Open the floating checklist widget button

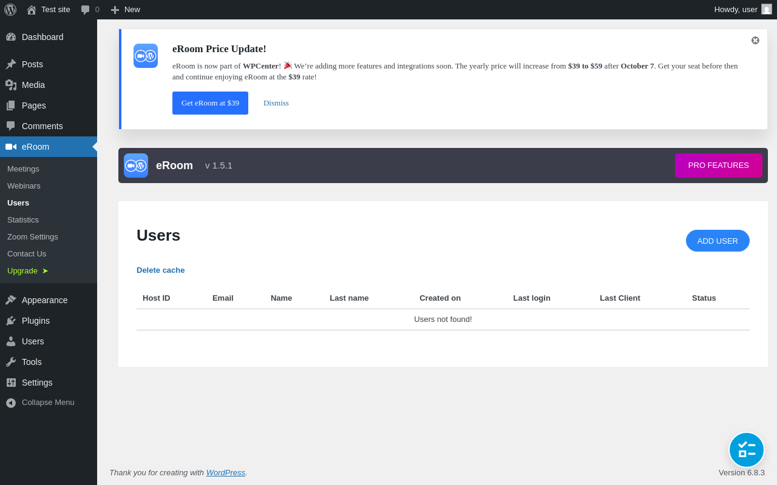[x=747, y=450]
